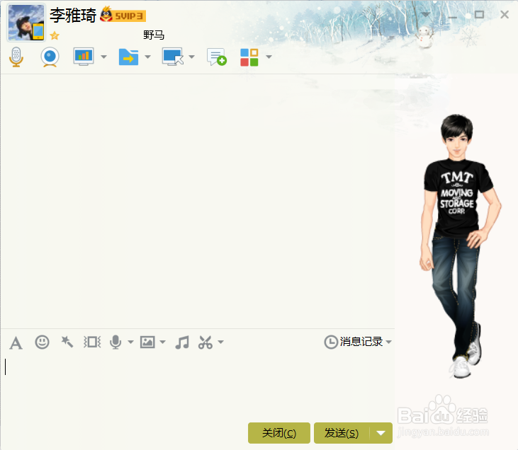Click into the message input area
The width and height of the screenshot is (518, 450).
point(198,386)
